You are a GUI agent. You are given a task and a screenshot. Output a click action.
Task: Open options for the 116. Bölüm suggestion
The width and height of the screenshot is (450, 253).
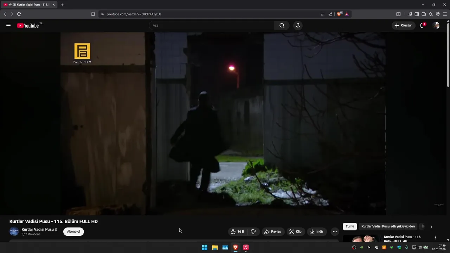435,238
